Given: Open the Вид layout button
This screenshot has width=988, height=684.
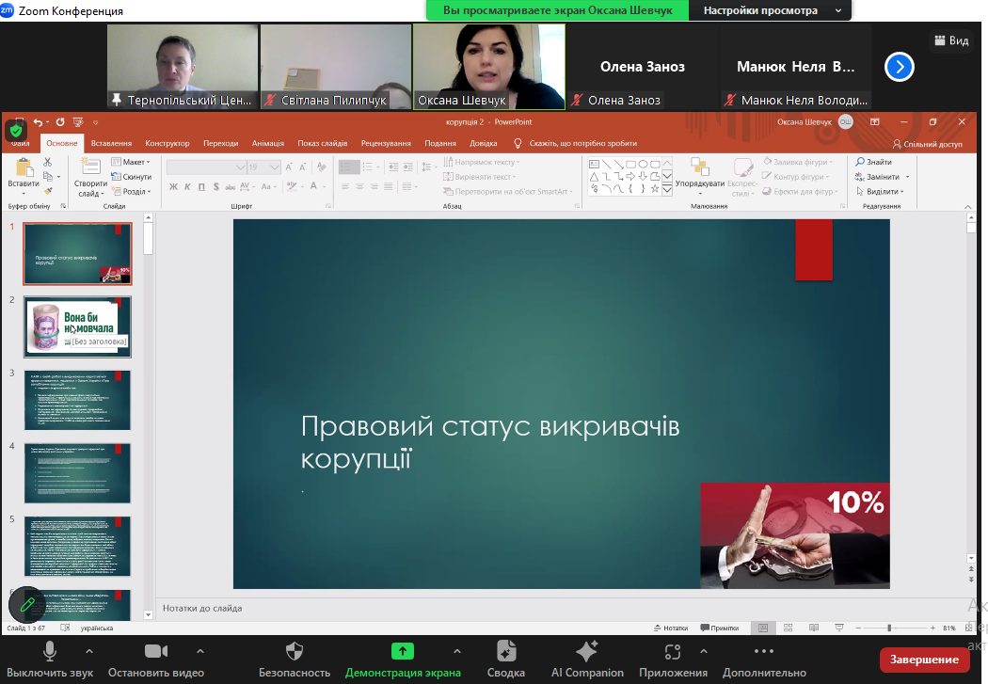Looking at the screenshot, I should pos(951,40).
